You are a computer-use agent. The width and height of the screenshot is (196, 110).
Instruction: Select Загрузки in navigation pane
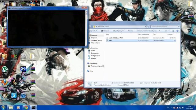pyautogui.click(x=94, y=38)
